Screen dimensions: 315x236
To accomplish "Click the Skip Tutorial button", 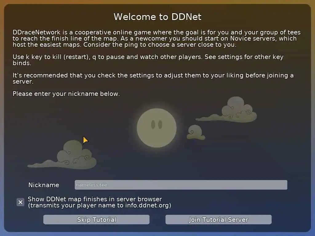I will tap(96, 219).
